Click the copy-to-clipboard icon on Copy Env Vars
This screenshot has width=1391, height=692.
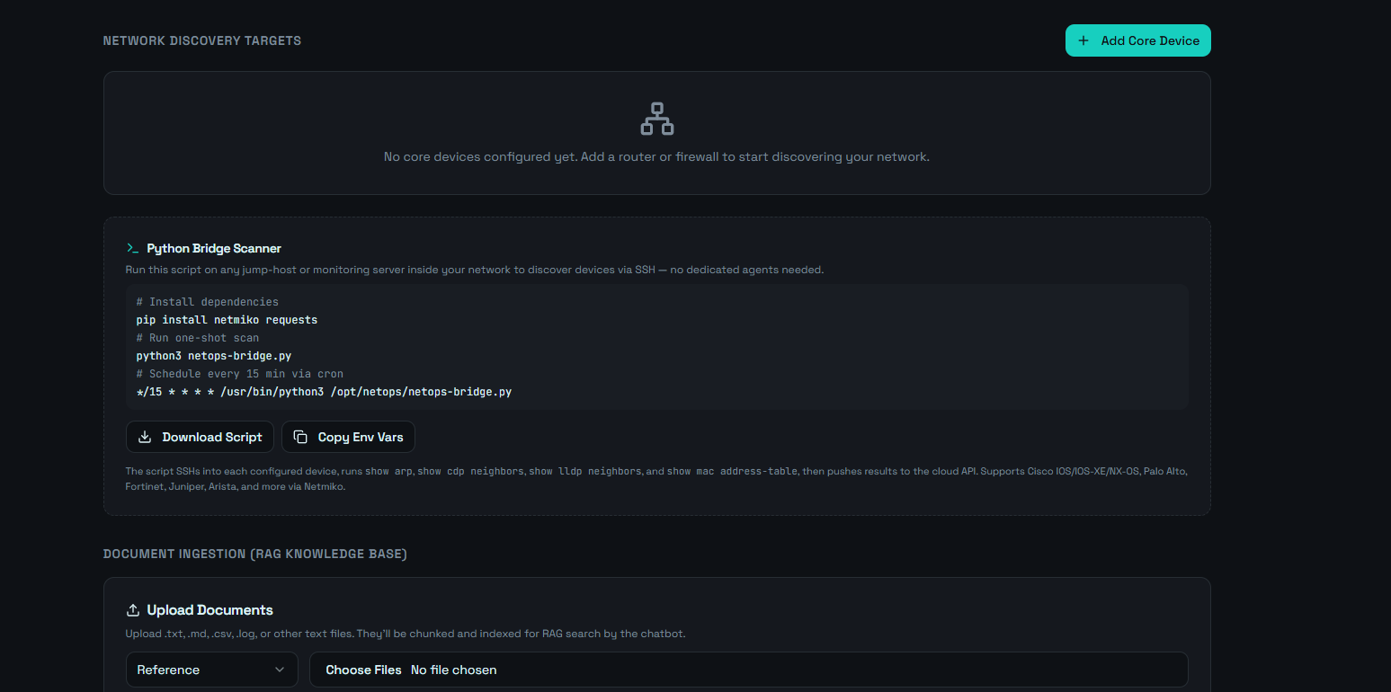299,436
